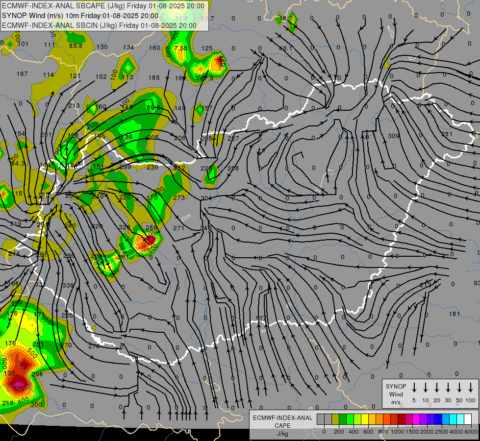Click the J/kg unit label in the legend

pyautogui.click(x=282, y=434)
